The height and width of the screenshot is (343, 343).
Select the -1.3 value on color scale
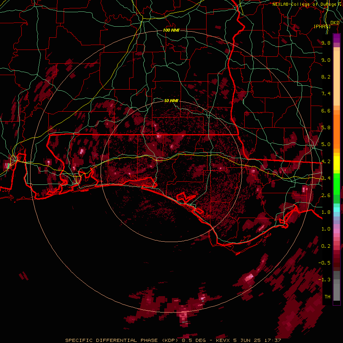(324, 280)
